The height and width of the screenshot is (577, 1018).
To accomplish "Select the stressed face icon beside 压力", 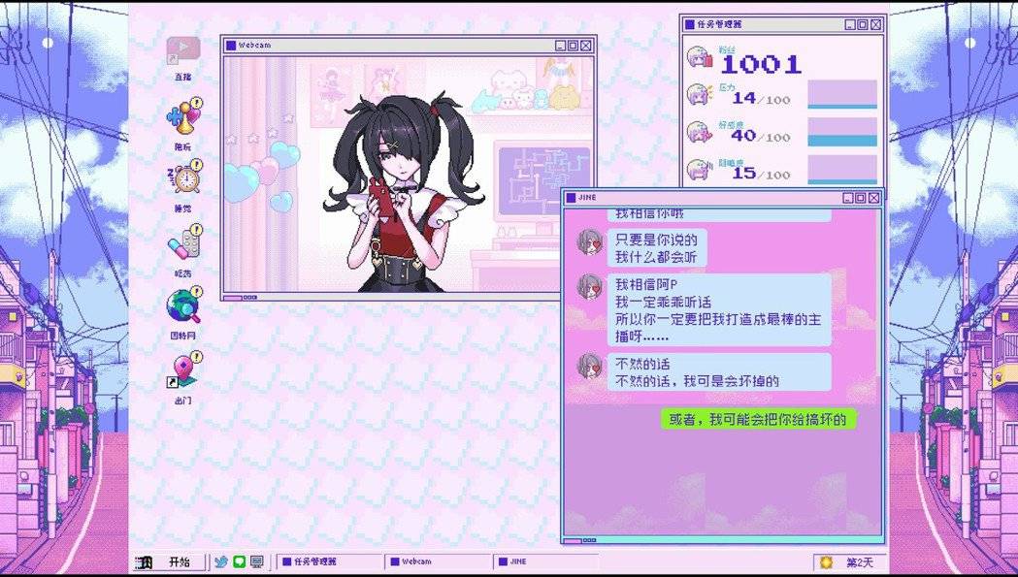I will (695, 93).
